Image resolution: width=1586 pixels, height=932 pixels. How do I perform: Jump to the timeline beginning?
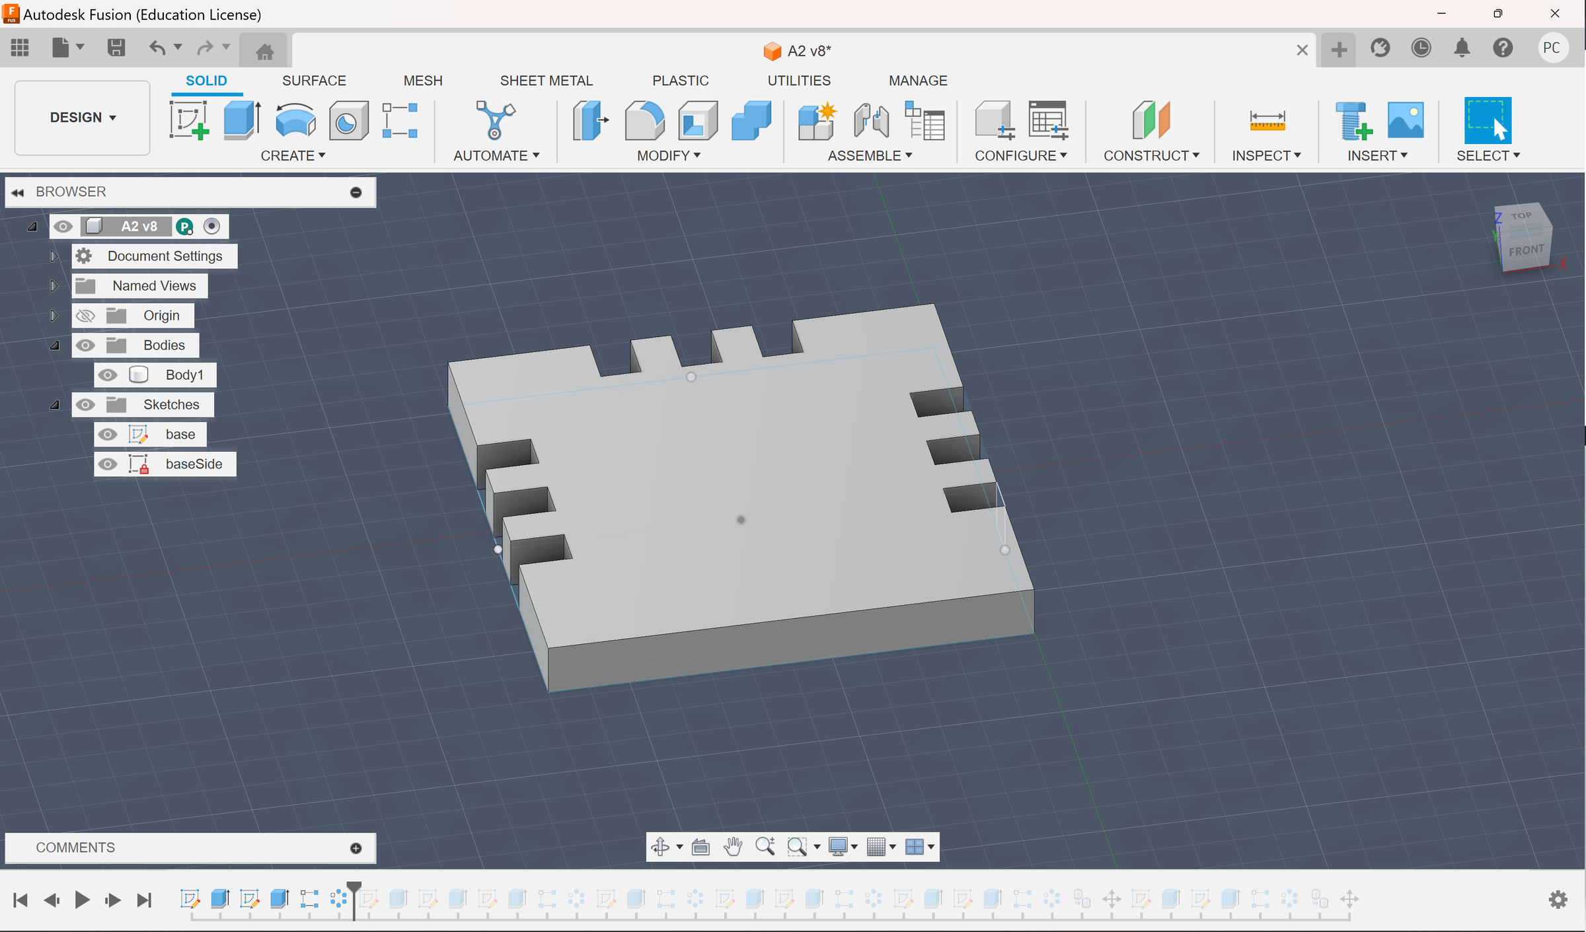[x=20, y=900]
